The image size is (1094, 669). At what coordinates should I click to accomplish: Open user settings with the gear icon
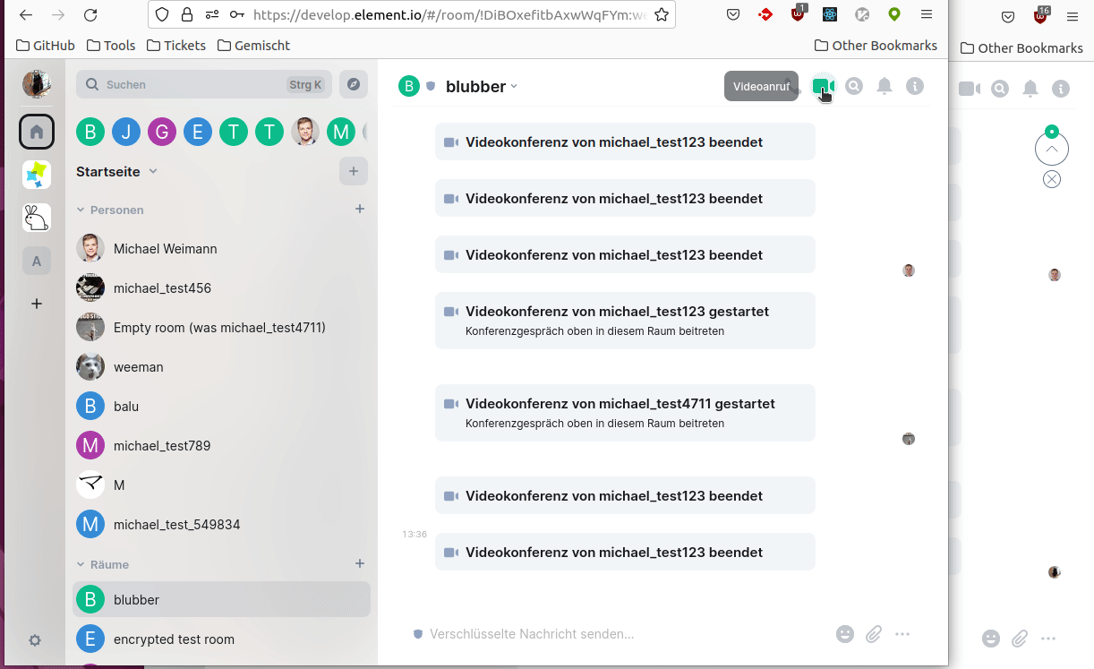34,640
